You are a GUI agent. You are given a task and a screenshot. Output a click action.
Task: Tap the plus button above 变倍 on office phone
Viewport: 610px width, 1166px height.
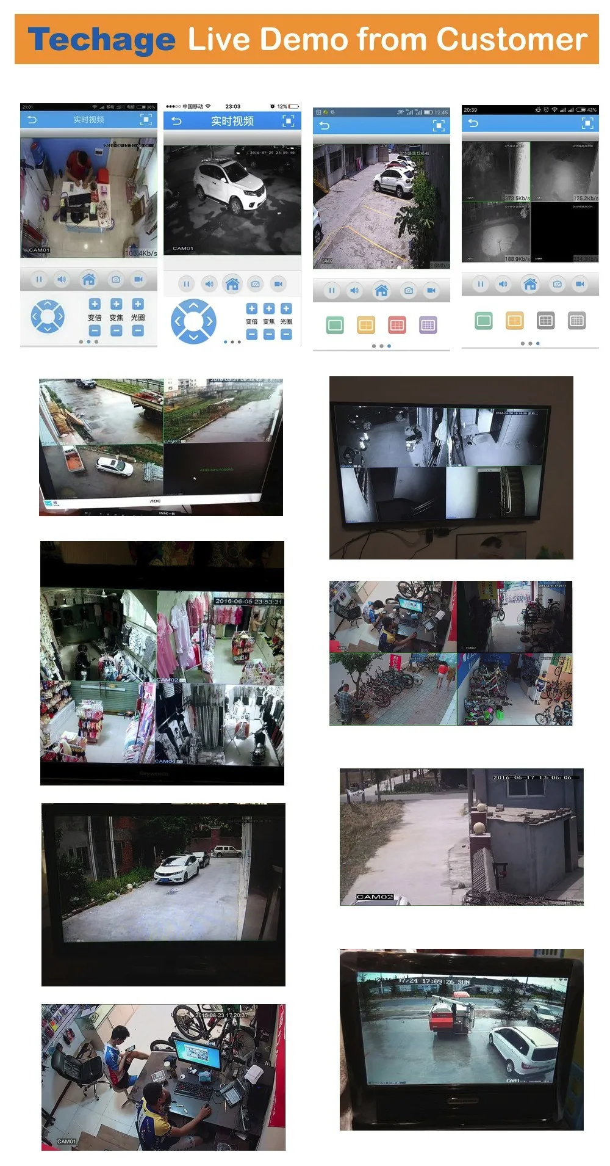pos(95,304)
